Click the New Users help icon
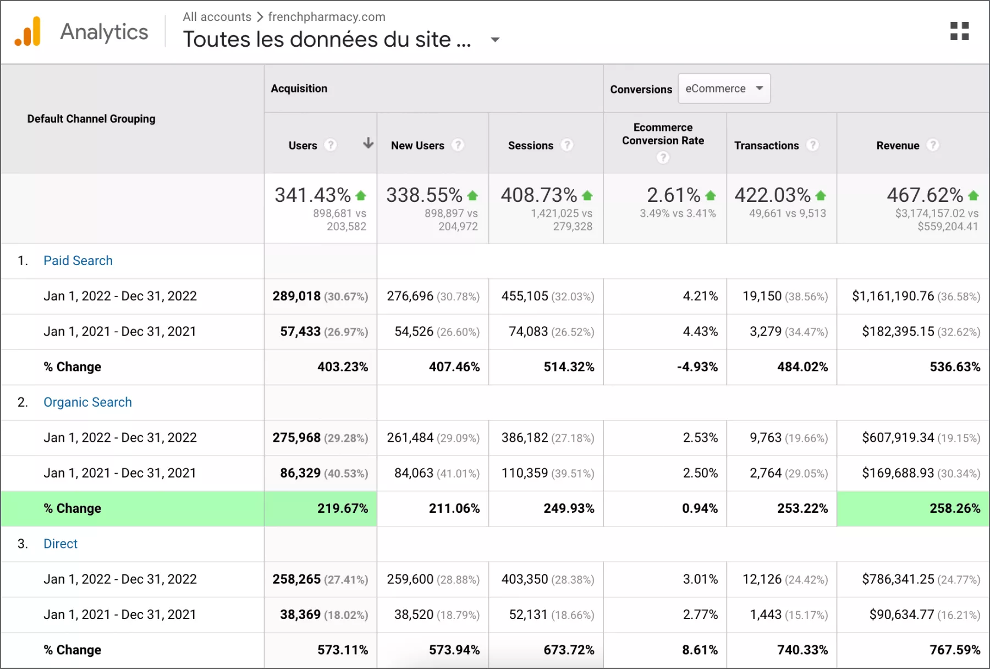This screenshot has width=990, height=669. tap(458, 145)
